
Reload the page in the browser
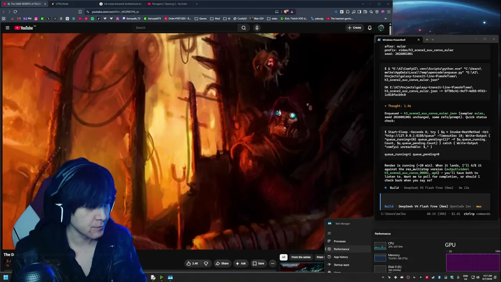point(15,12)
